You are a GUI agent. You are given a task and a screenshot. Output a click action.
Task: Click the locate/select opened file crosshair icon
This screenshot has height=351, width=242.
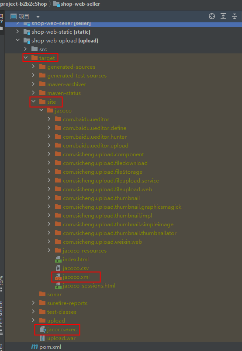[211, 16]
